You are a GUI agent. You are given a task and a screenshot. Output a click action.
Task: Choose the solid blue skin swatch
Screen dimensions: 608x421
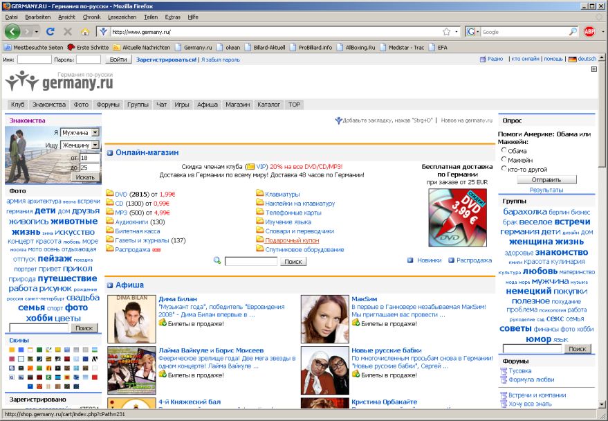pos(21,350)
